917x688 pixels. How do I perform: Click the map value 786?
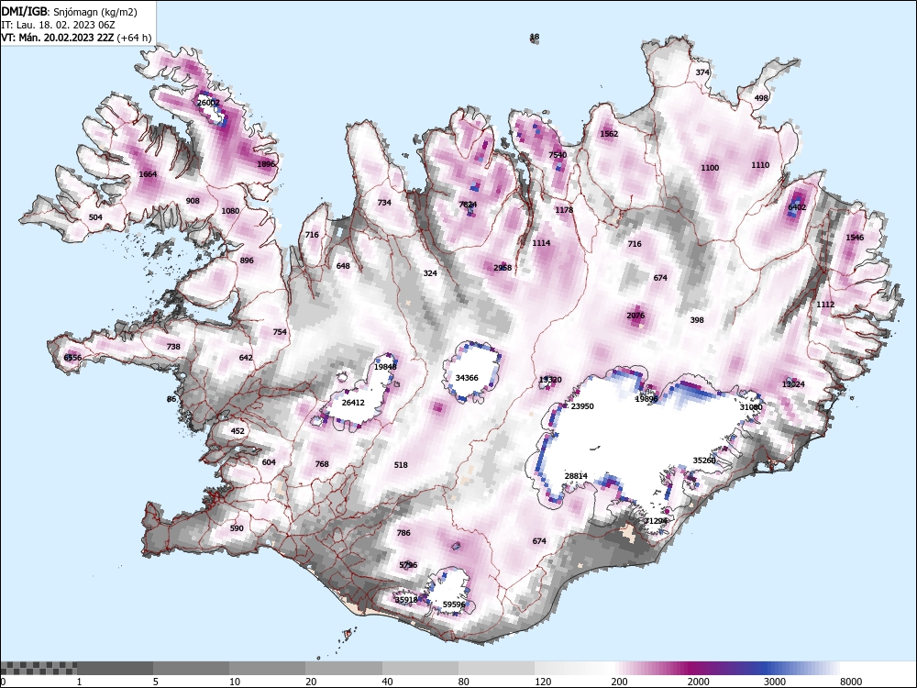click(x=403, y=533)
